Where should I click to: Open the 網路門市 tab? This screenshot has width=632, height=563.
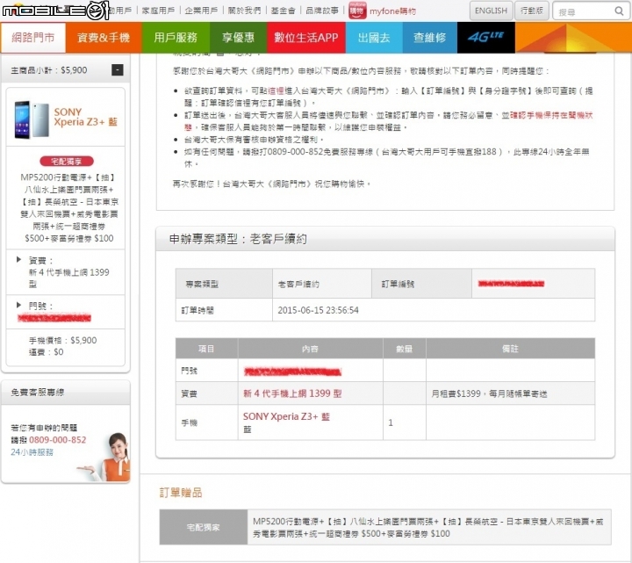coord(33,38)
